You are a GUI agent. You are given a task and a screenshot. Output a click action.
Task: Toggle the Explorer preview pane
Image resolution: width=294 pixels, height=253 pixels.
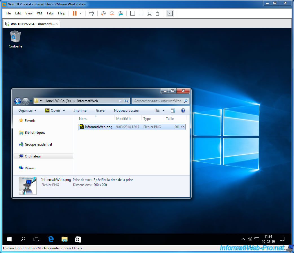(173, 111)
